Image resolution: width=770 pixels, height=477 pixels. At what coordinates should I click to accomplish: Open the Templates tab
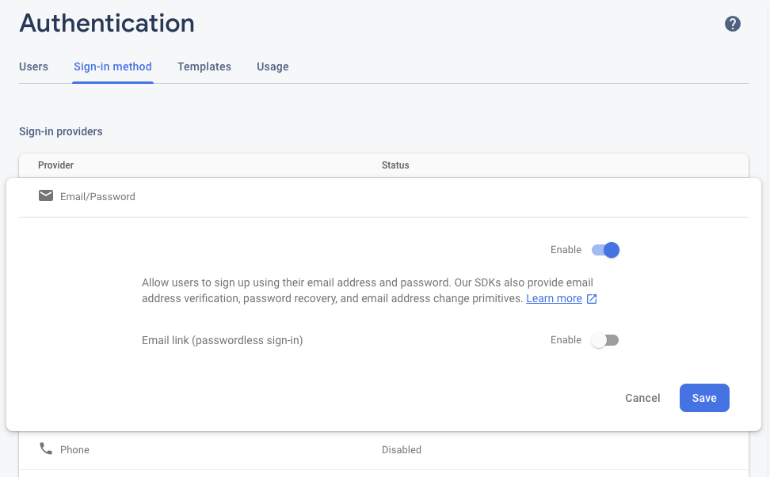pyautogui.click(x=204, y=66)
